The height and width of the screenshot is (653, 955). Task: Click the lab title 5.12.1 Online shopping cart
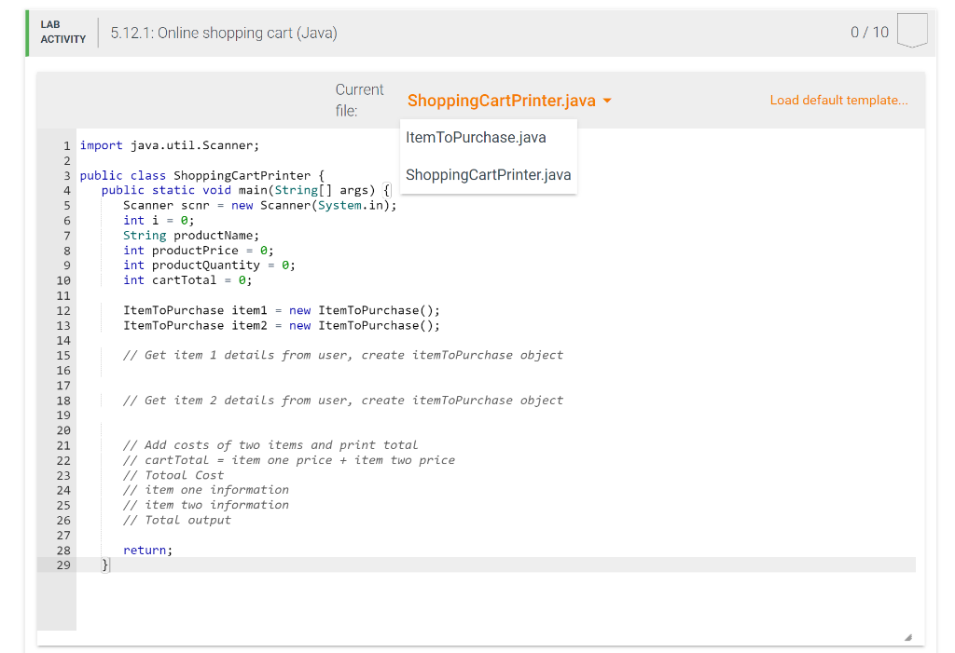click(x=223, y=32)
